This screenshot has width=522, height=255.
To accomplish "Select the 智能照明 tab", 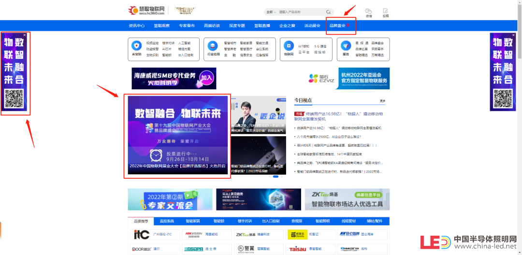I will pyautogui.click(x=322, y=221).
